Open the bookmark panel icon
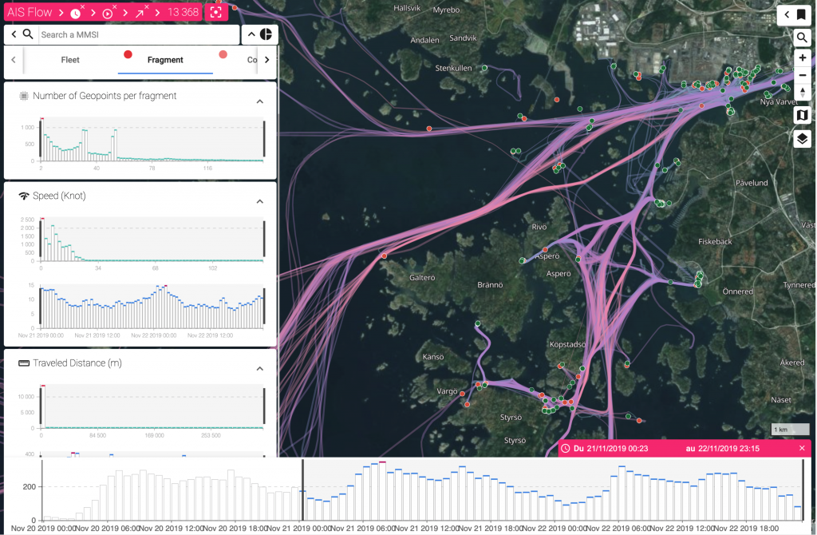The width and height of the screenshot is (817, 535). tap(801, 14)
